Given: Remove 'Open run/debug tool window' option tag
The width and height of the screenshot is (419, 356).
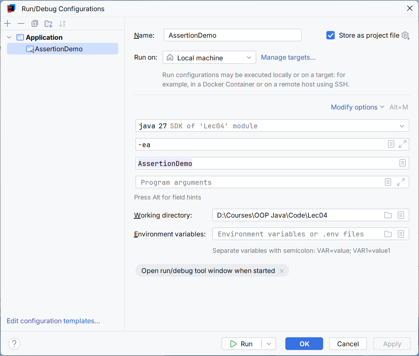Looking at the screenshot, I should [x=282, y=271].
